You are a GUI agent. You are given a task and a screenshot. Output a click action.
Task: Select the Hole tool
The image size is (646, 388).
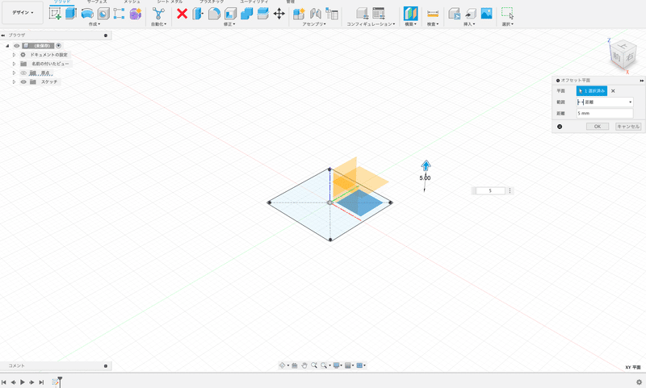pyautogui.click(x=103, y=14)
